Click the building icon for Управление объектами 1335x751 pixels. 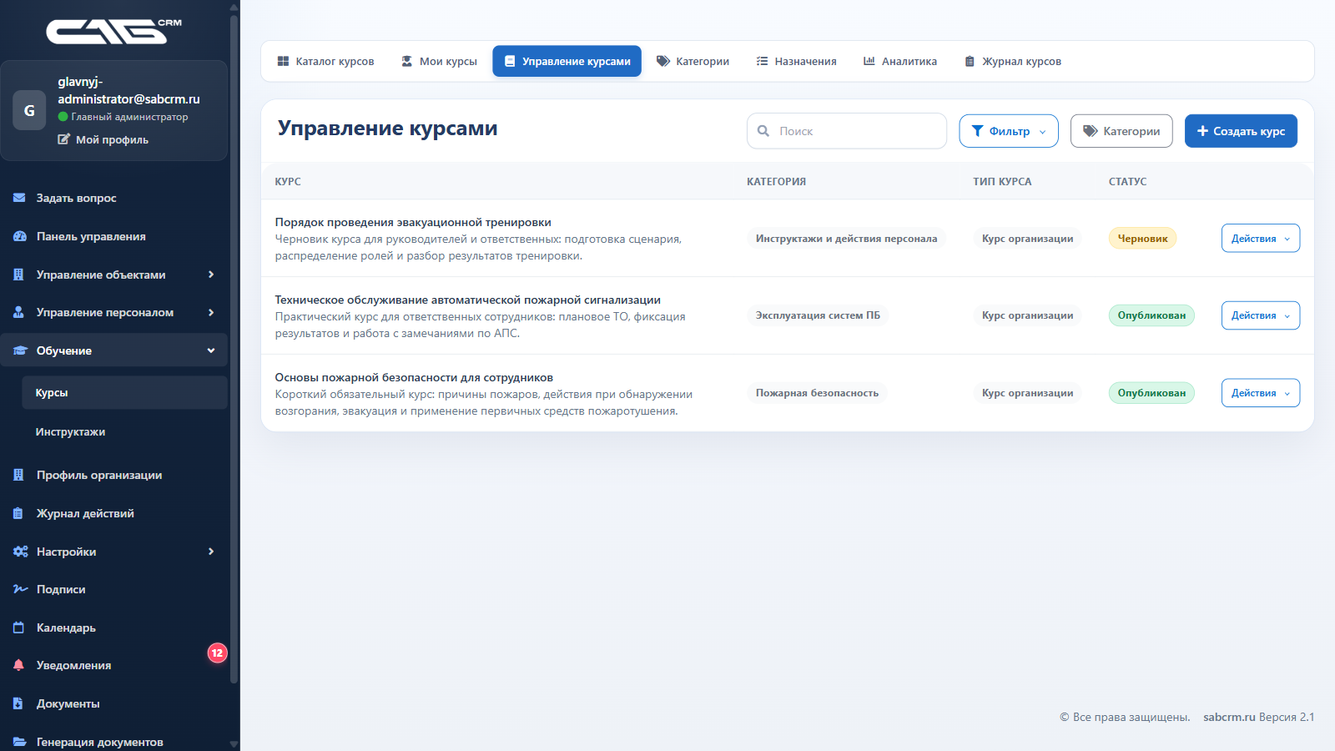(18, 275)
